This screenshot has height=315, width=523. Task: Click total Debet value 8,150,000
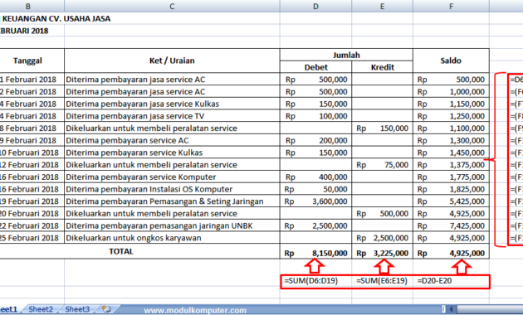tap(315, 253)
